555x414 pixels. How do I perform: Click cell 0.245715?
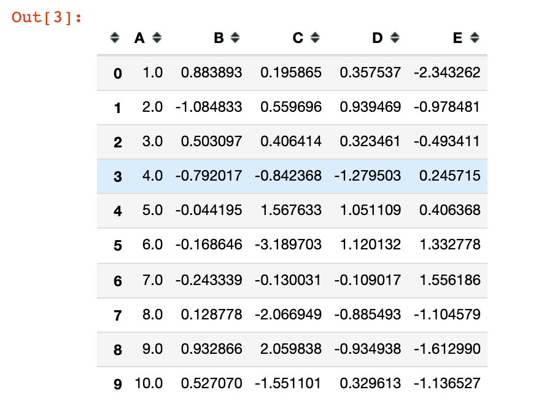(450, 176)
